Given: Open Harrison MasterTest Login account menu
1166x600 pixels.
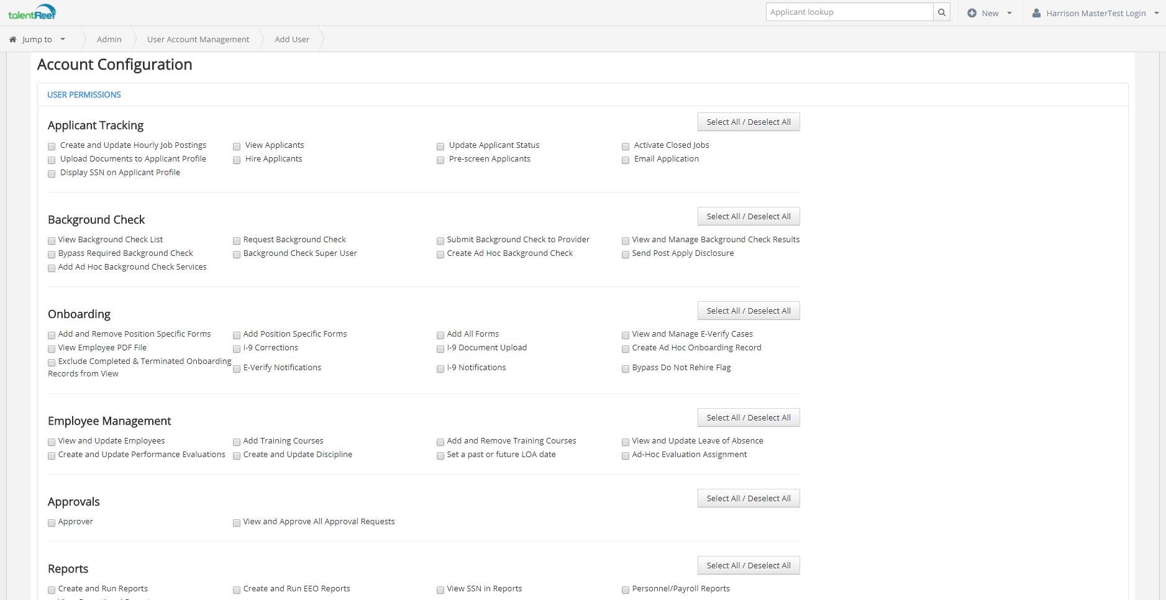Looking at the screenshot, I should pyautogui.click(x=1096, y=13).
